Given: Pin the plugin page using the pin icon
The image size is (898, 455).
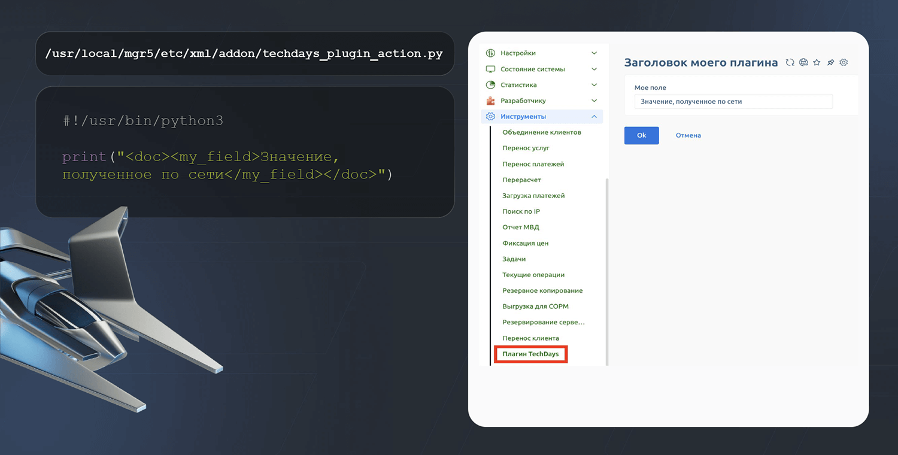Looking at the screenshot, I should click(x=830, y=62).
